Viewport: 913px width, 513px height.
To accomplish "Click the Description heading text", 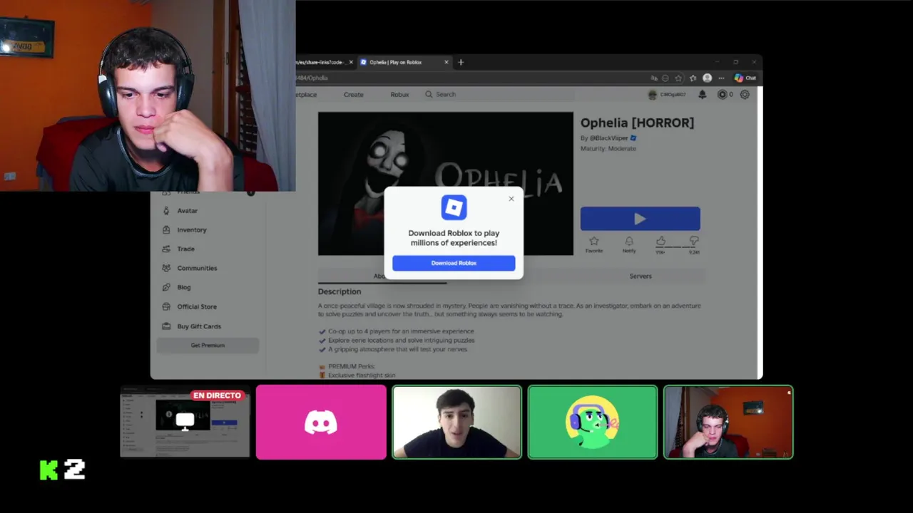I will pyautogui.click(x=340, y=291).
